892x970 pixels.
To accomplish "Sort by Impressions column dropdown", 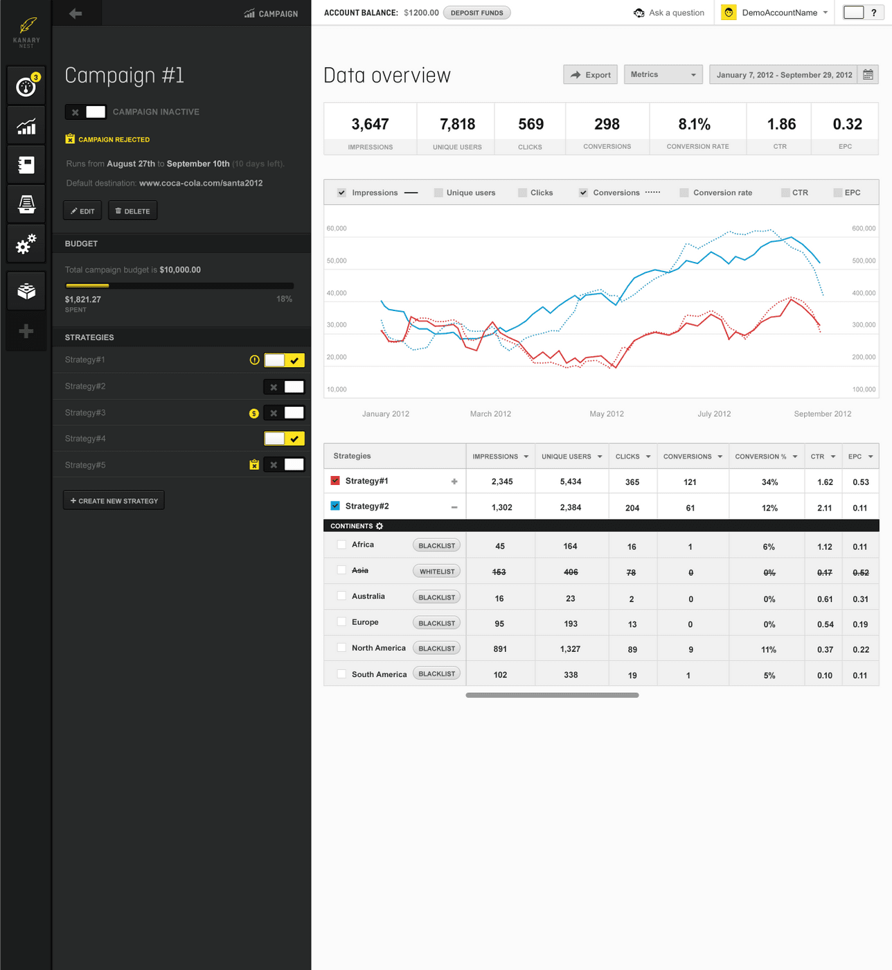I will (x=526, y=457).
